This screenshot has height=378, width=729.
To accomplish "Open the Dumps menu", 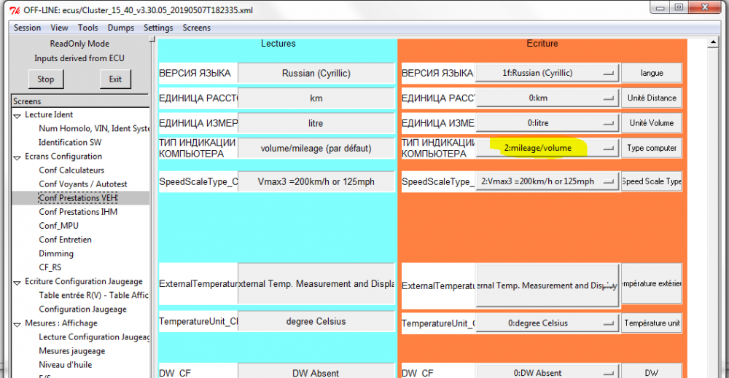I will click(x=121, y=28).
